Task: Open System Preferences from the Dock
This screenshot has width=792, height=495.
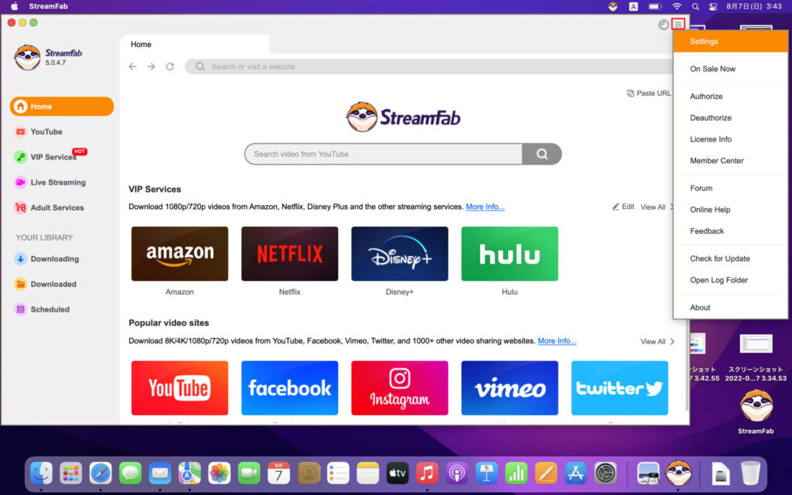Action: tap(605, 473)
